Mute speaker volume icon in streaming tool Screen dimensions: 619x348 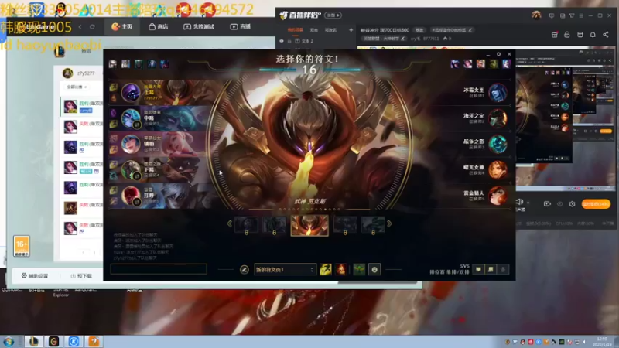(519, 202)
